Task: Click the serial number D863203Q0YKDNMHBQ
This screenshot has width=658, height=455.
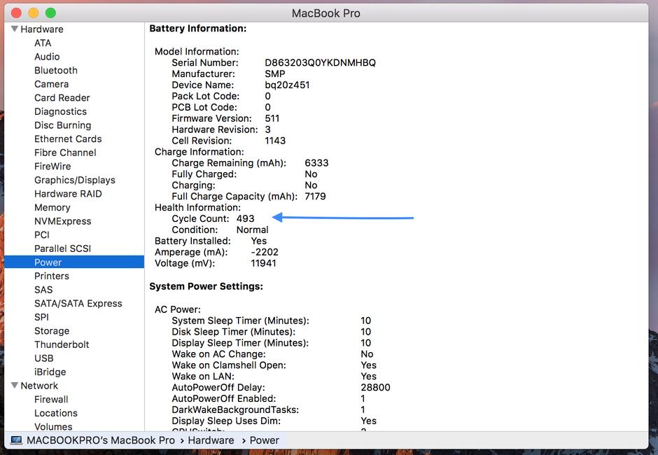Action: 320,62
